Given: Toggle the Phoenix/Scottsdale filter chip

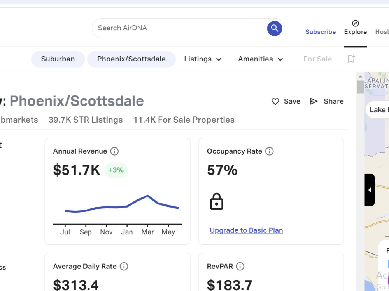Looking at the screenshot, I should 131,59.
